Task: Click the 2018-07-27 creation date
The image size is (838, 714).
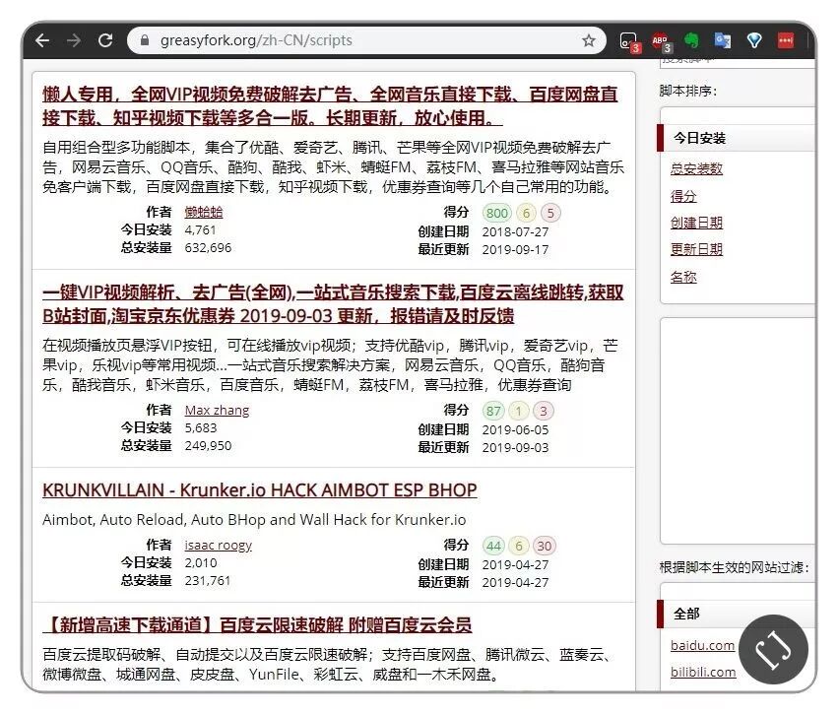Action: tap(515, 232)
